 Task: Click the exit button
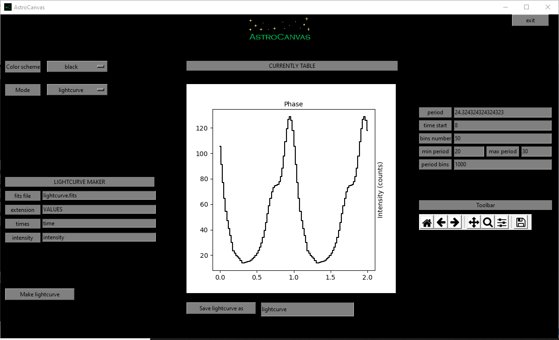530,20
